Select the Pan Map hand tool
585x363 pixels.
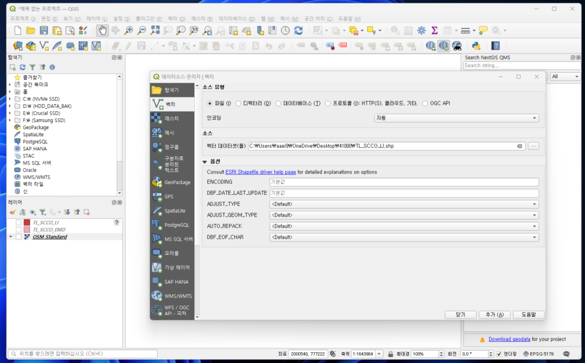[102, 30]
